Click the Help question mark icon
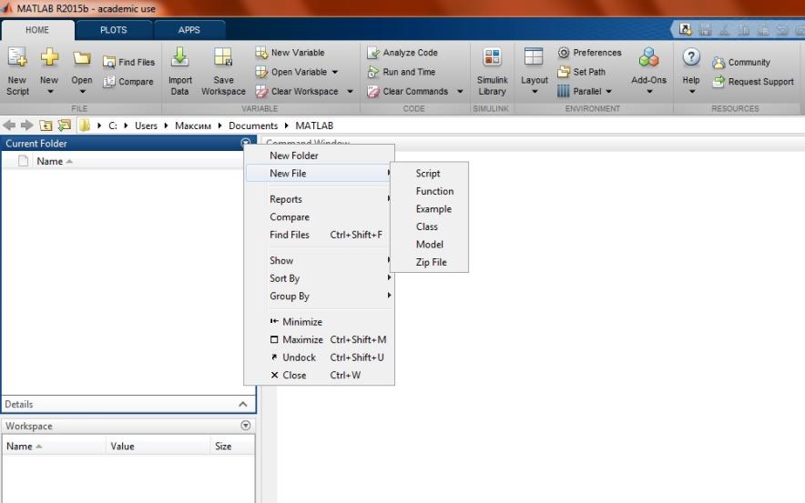 [691, 57]
